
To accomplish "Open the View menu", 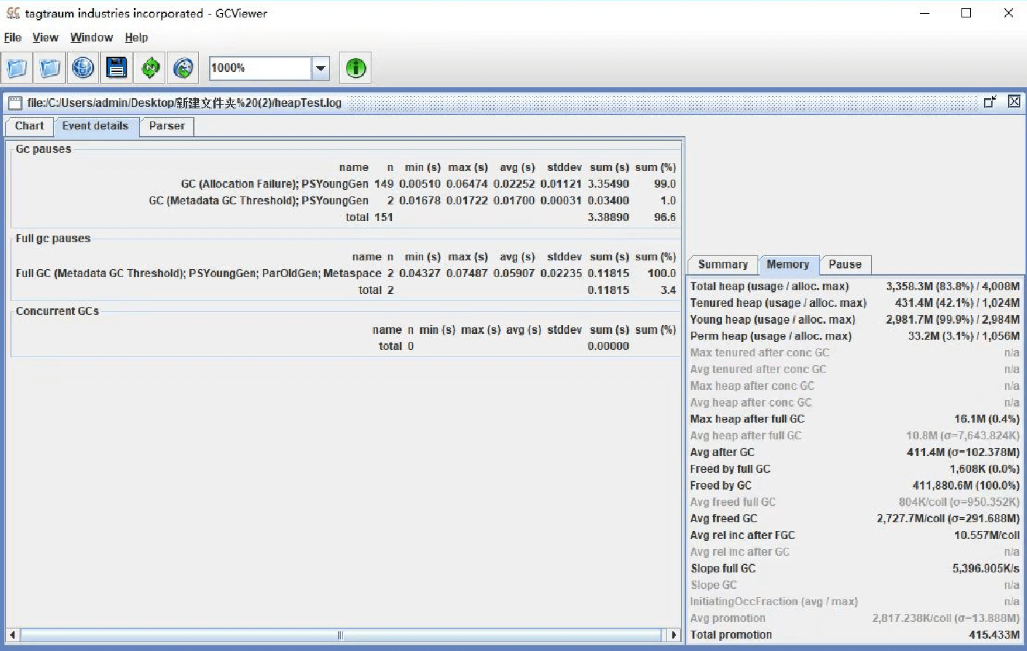I will (x=45, y=38).
